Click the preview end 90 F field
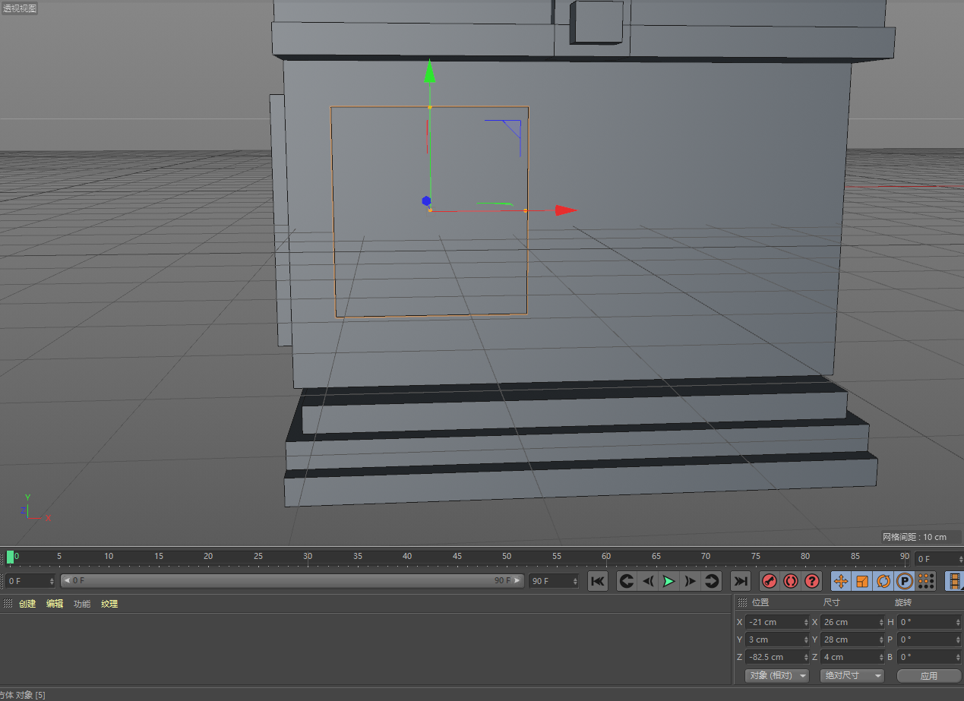Screen dimensions: 964x701 [554, 581]
